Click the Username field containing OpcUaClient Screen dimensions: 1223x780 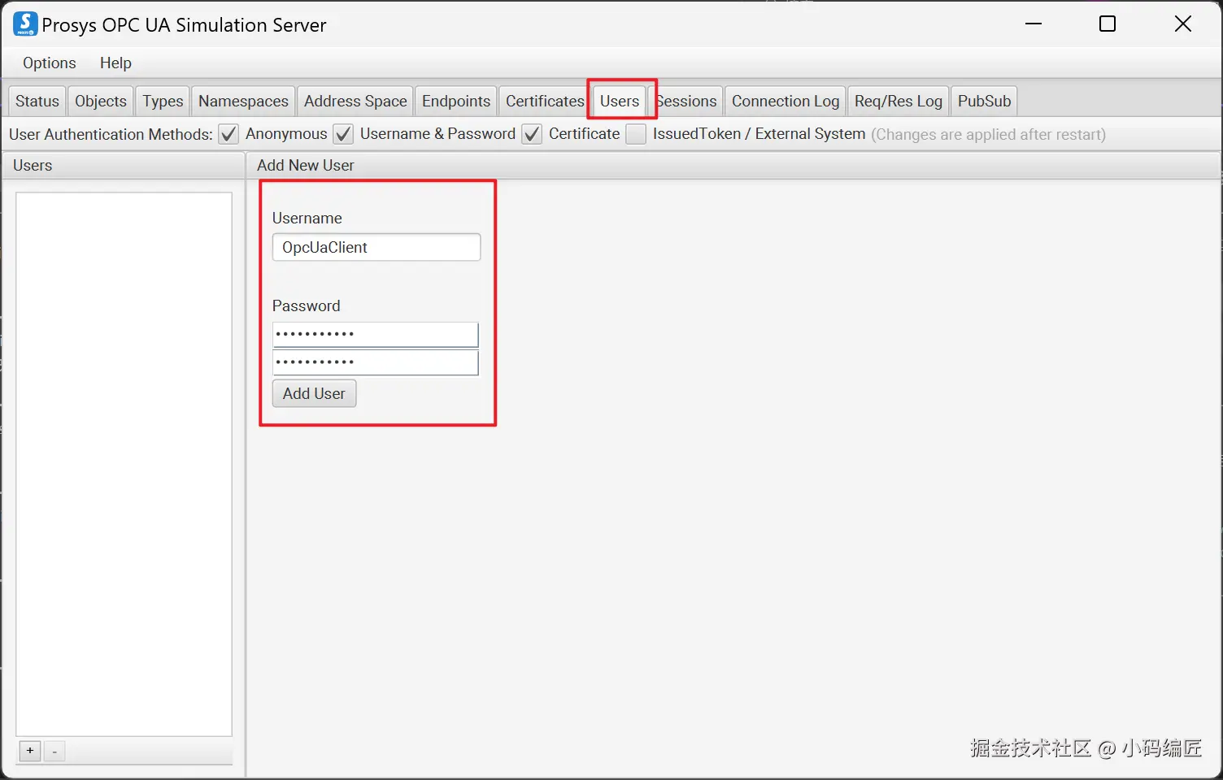coord(376,247)
